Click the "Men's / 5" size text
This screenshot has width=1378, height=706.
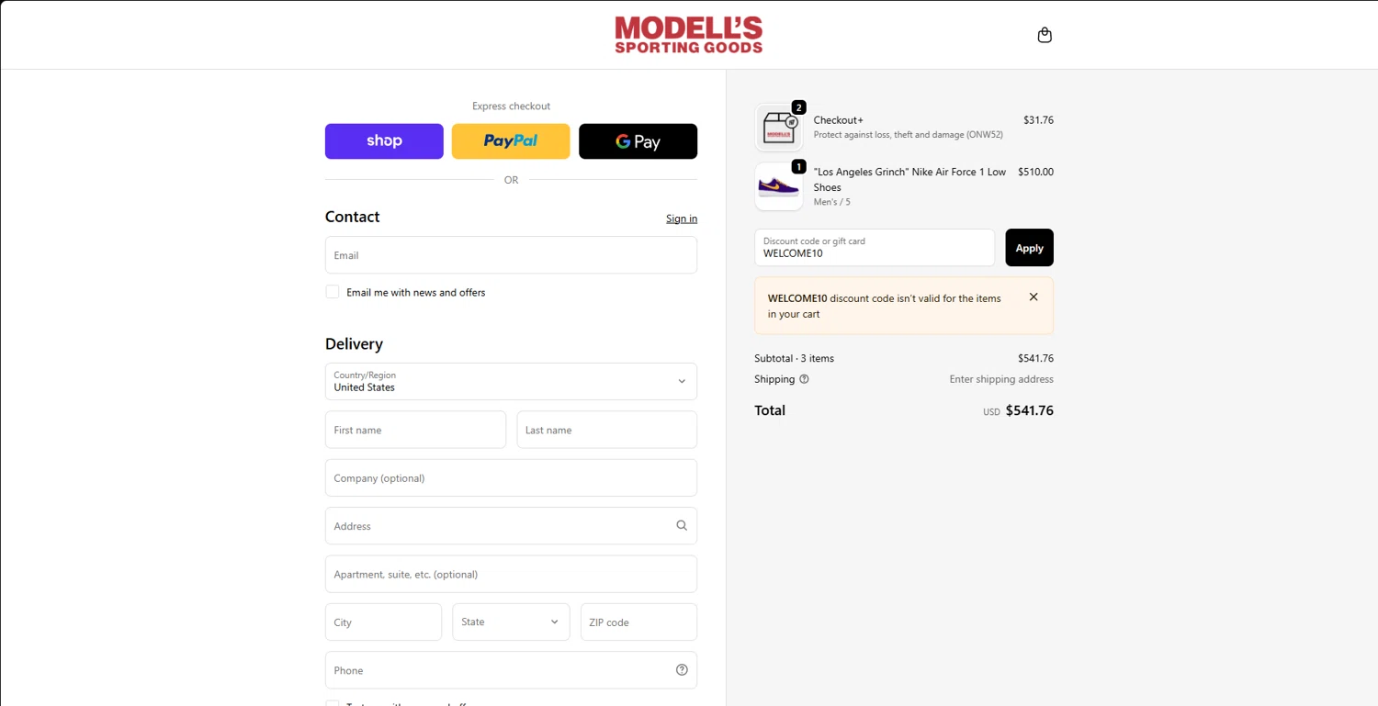pos(832,202)
